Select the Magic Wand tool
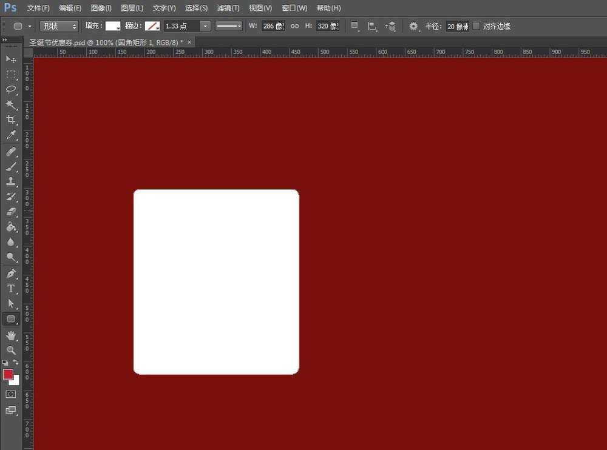 (x=11, y=104)
